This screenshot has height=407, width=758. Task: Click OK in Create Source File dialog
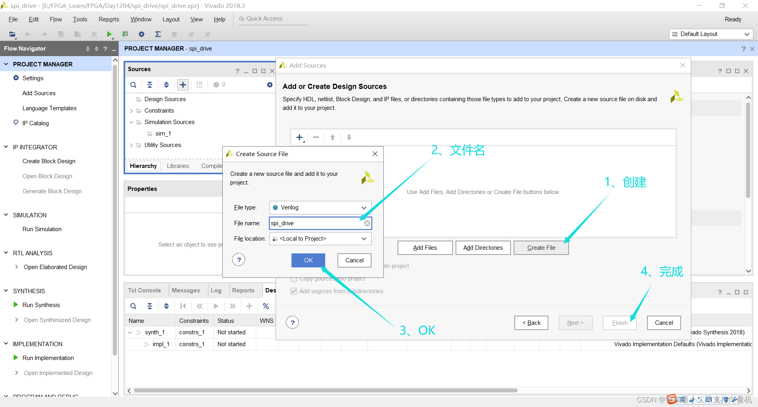[x=308, y=260]
